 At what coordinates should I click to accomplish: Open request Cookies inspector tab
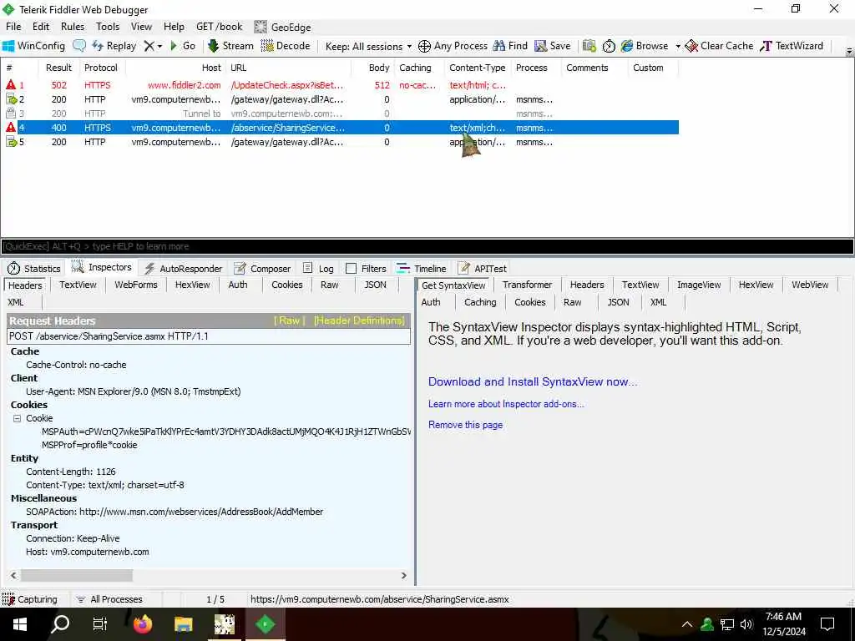[x=287, y=285]
